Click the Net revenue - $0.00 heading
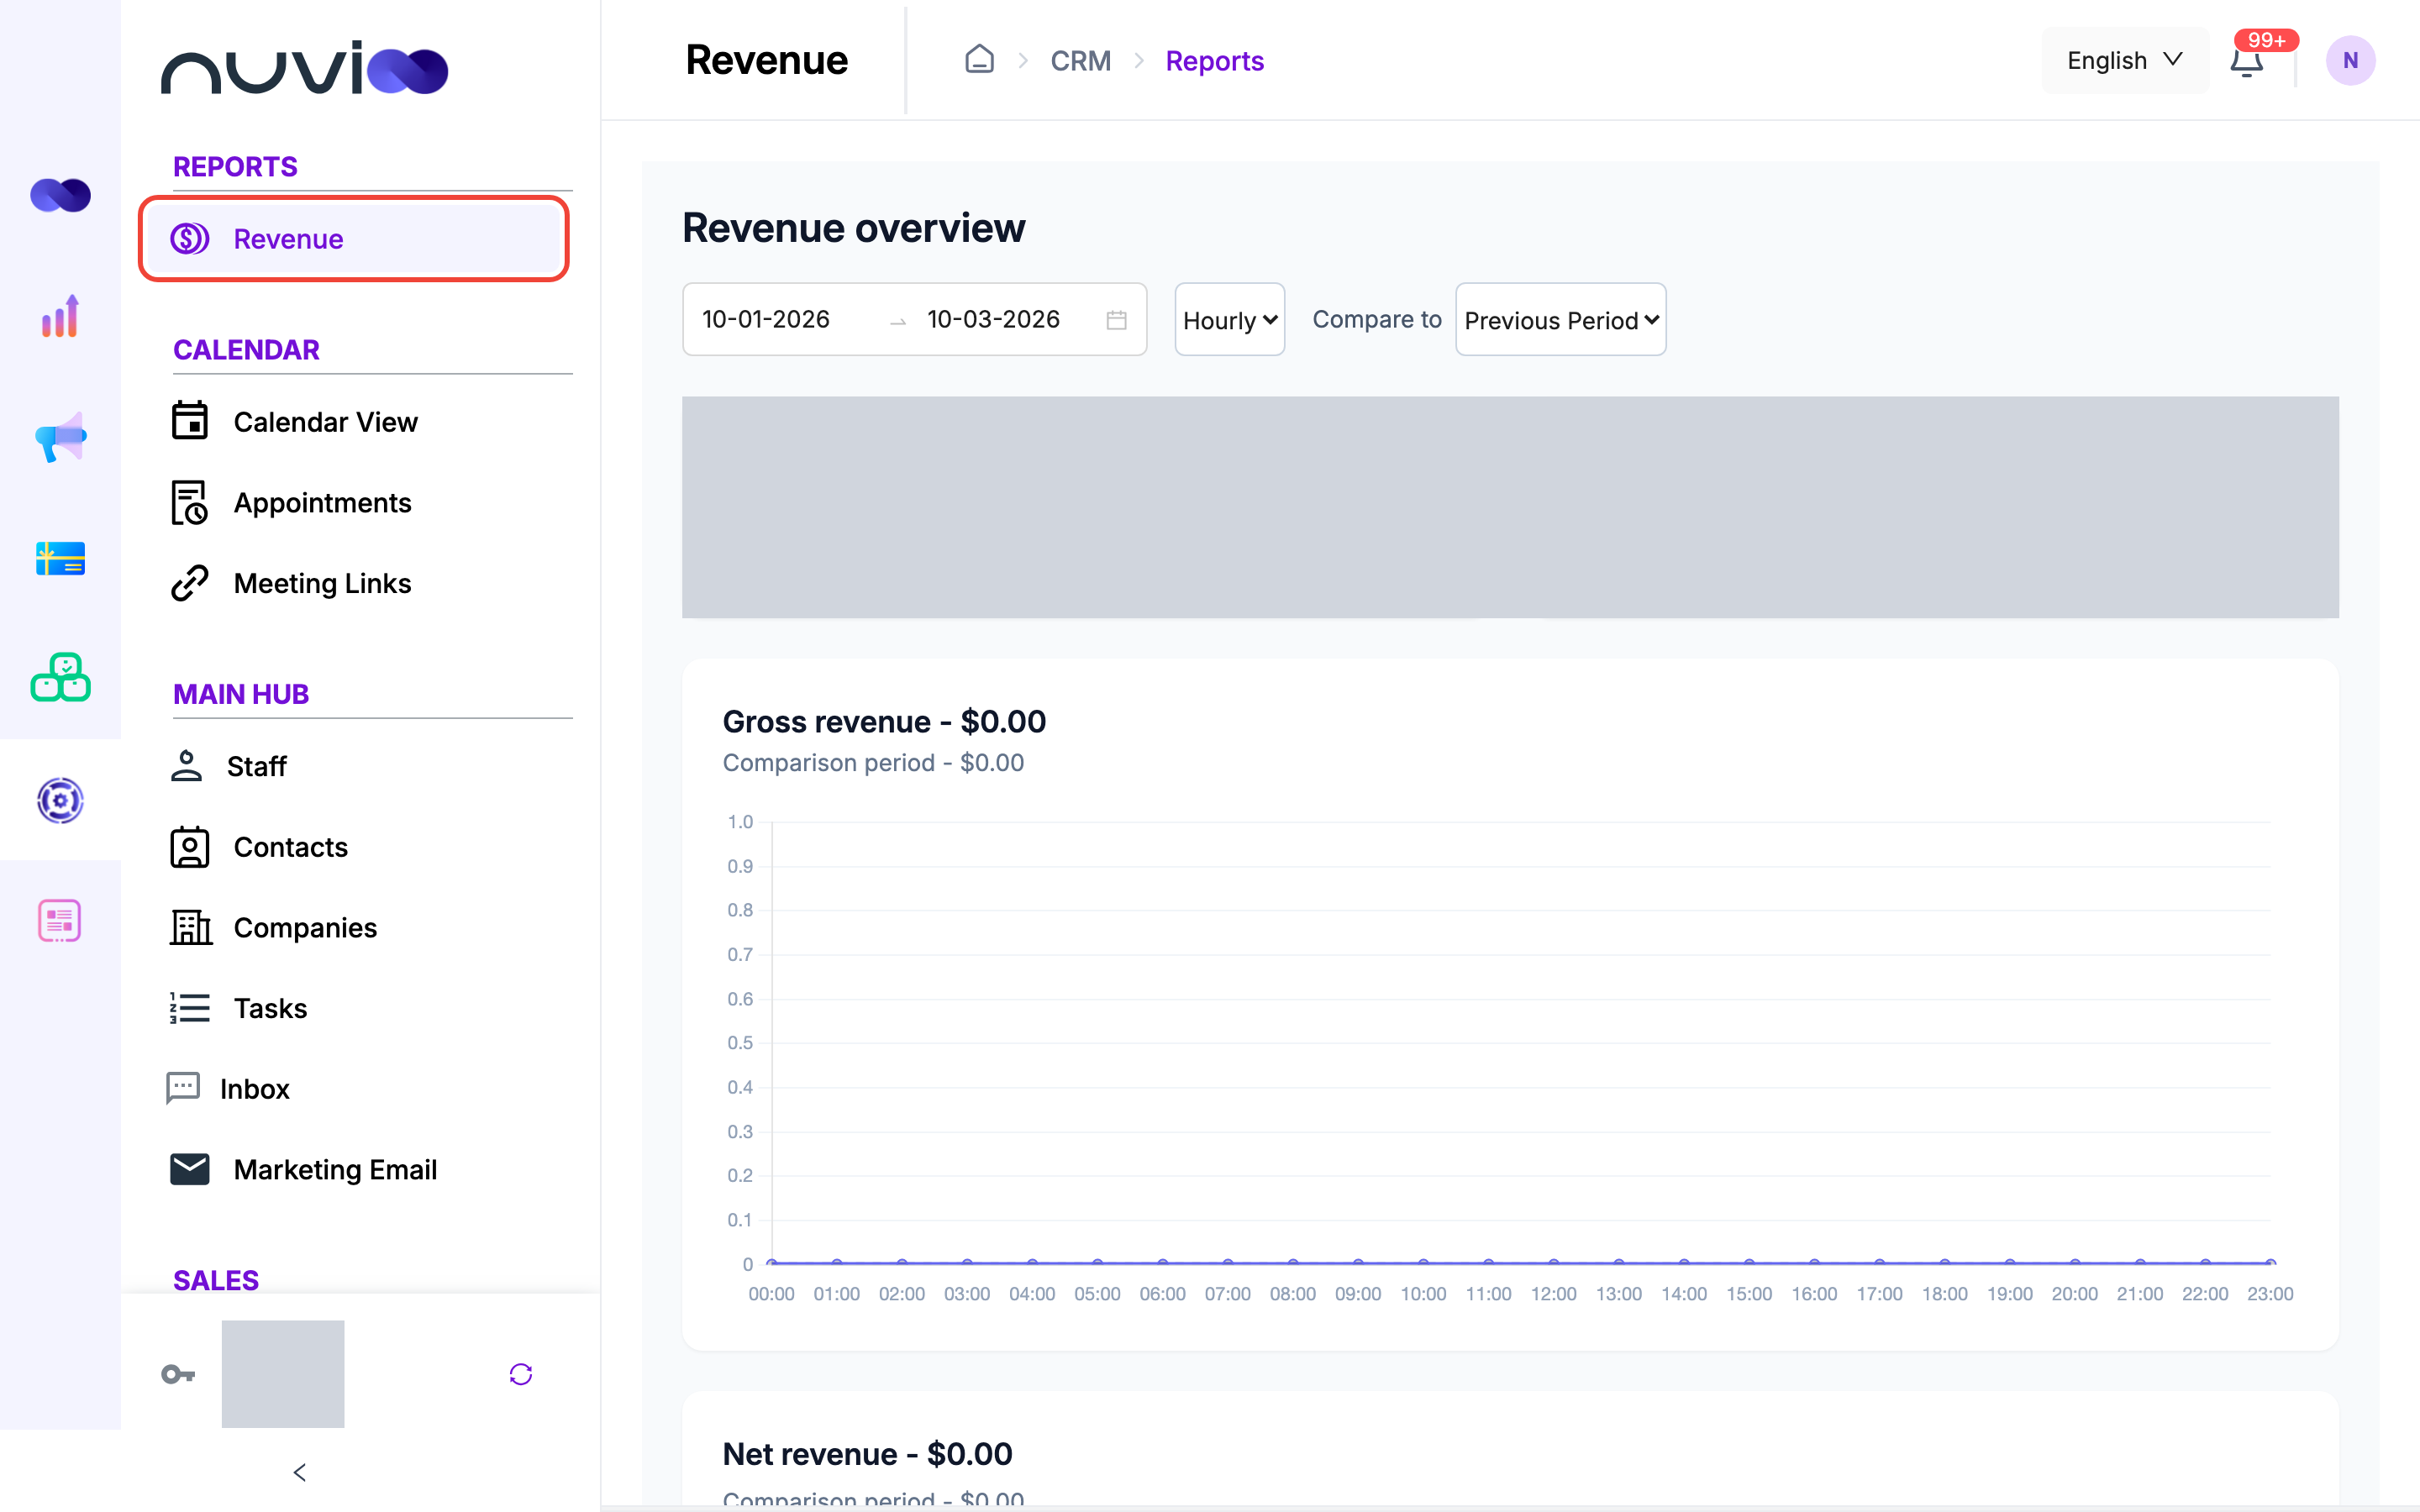2420x1512 pixels. (x=867, y=1454)
